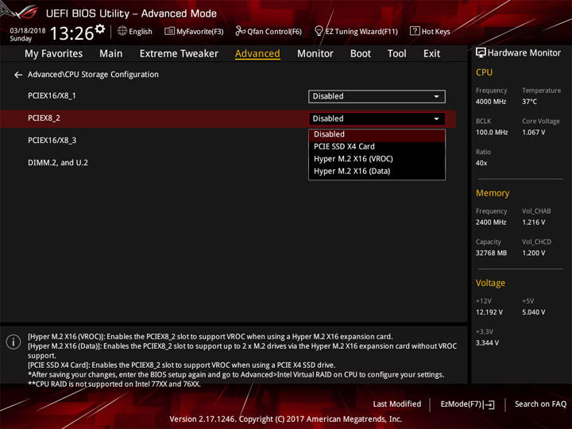Click the +5V 5.040 V value
Viewport: 572px width, 429px height.
point(533,312)
